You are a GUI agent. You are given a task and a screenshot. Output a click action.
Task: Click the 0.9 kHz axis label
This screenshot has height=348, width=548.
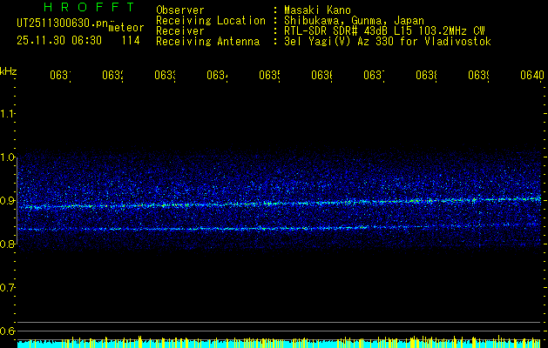tap(7, 201)
